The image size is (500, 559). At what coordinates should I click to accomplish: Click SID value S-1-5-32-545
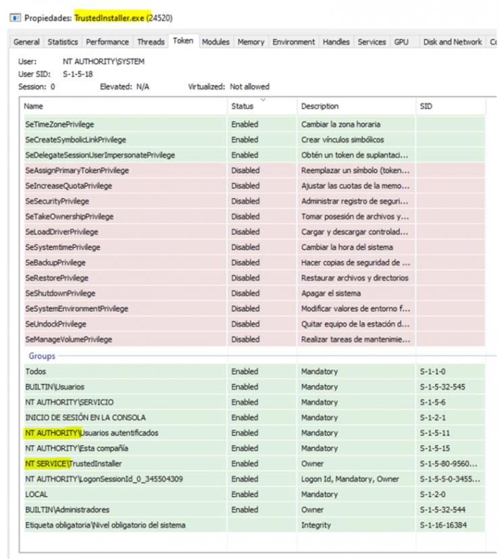click(443, 387)
